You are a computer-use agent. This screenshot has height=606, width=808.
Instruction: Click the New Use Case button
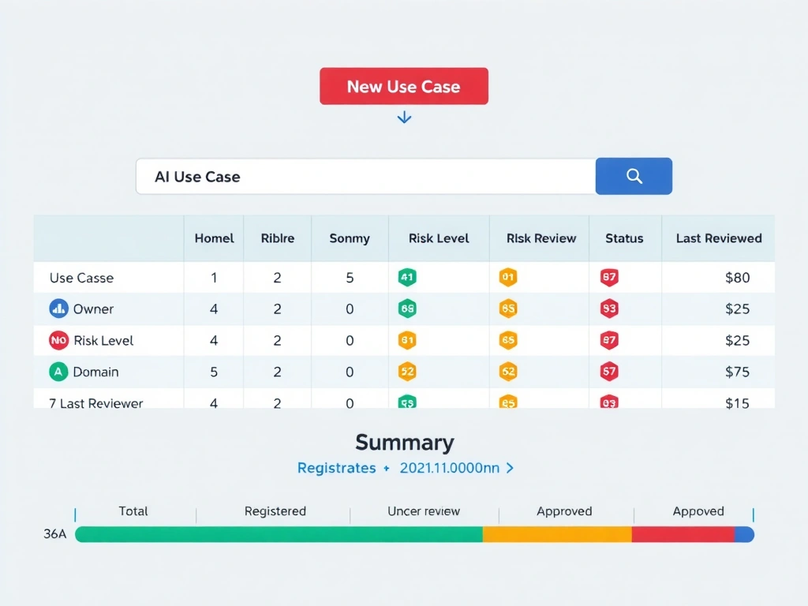403,86
